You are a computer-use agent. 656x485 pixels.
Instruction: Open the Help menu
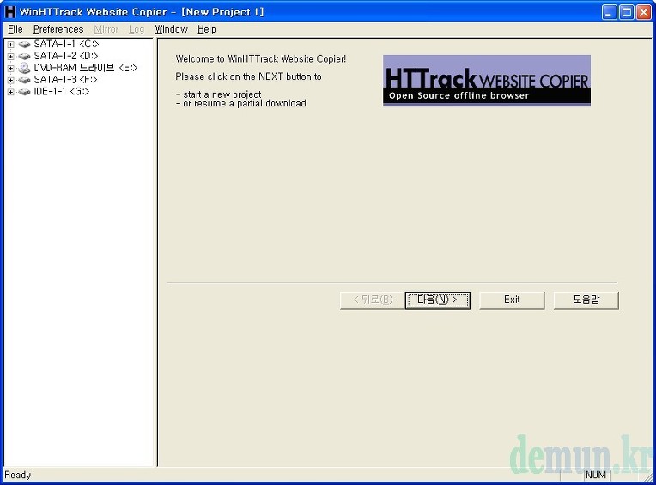click(207, 29)
